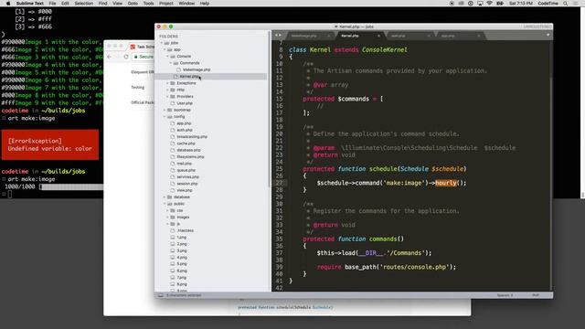This screenshot has height=329, width=585.
Task: Open User.php file in sidebar
Action: 185,103
